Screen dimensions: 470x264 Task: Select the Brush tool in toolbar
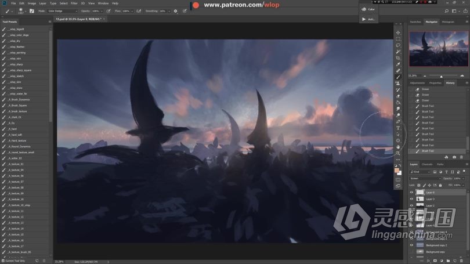[x=398, y=77]
